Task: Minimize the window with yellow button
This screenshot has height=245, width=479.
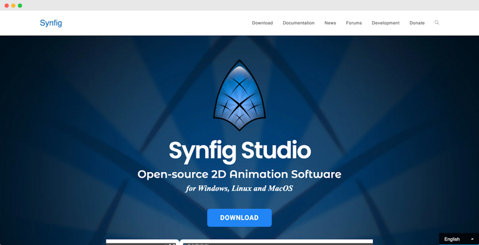Action: point(13,6)
